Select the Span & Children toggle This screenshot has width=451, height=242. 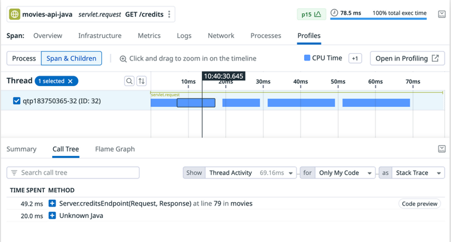(71, 59)
